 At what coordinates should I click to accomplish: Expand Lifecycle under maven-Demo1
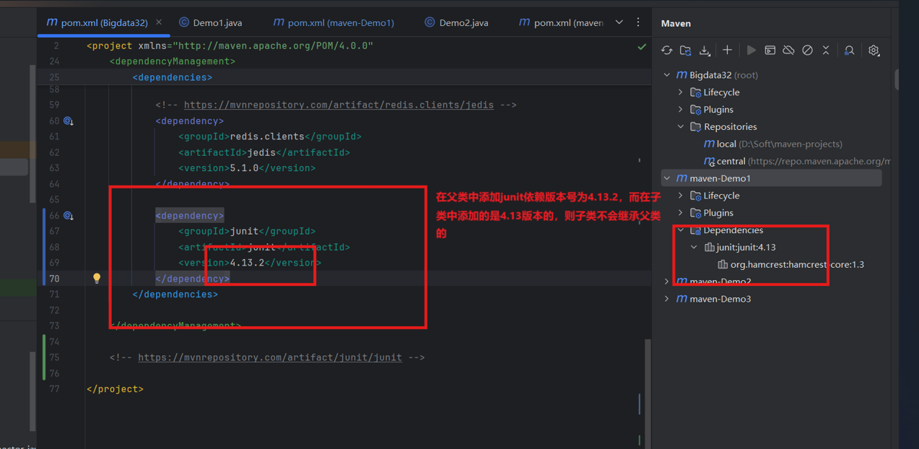(681, 196)
